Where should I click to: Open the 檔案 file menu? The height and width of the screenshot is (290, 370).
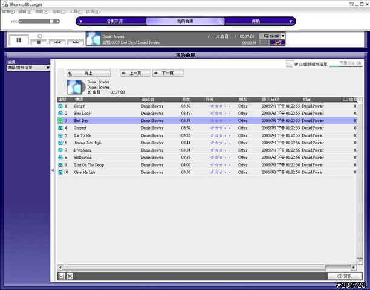click(8, 11)
